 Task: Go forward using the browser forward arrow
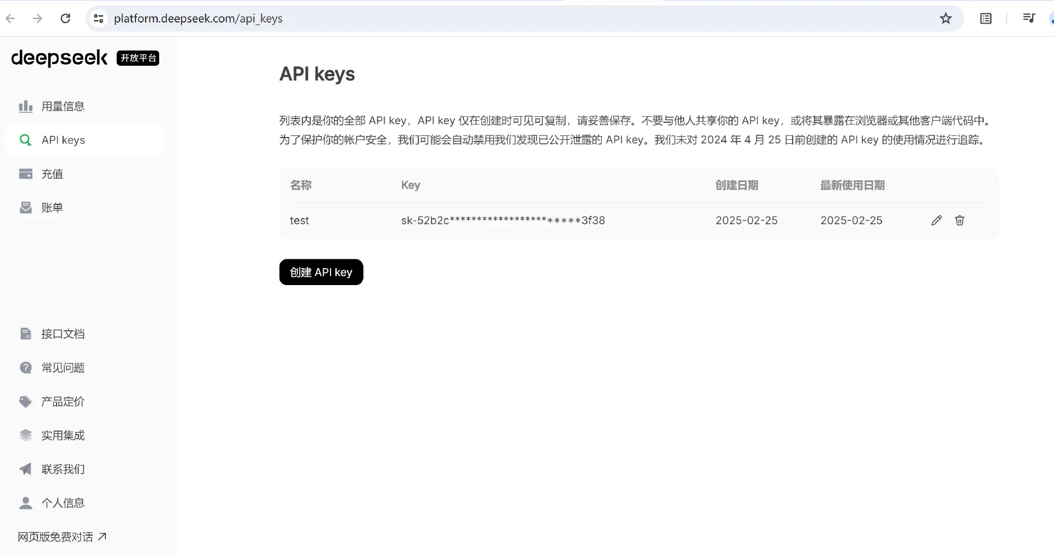coord(37,19)
